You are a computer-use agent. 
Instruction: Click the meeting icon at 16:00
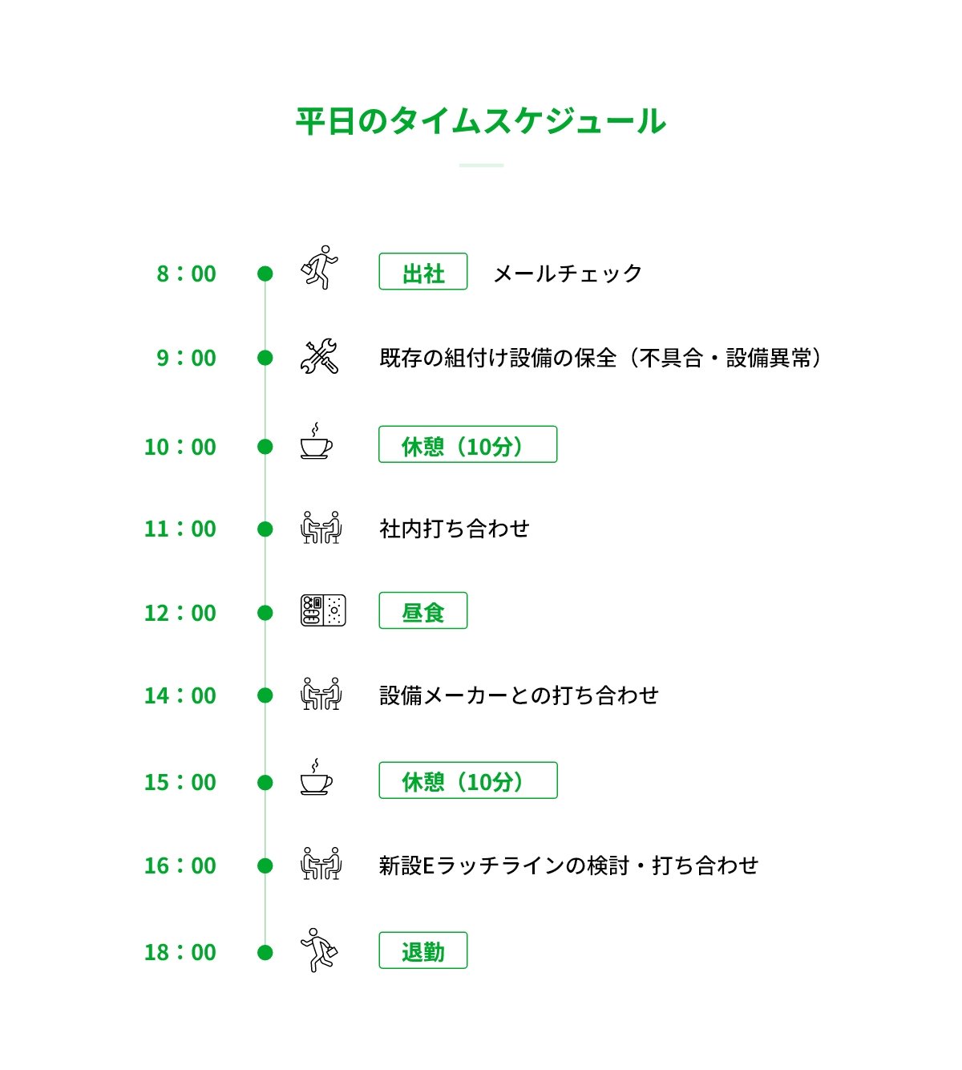321,864
